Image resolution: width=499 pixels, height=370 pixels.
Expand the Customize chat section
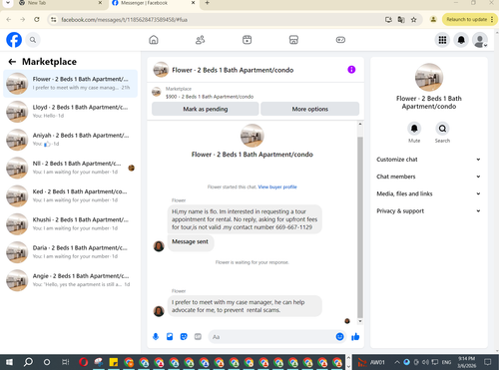click(429, 160)
